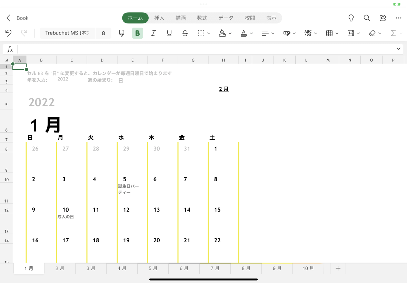The image size is (407, 283).
Task: Open the share icon
Action: [x=383, y=18]
